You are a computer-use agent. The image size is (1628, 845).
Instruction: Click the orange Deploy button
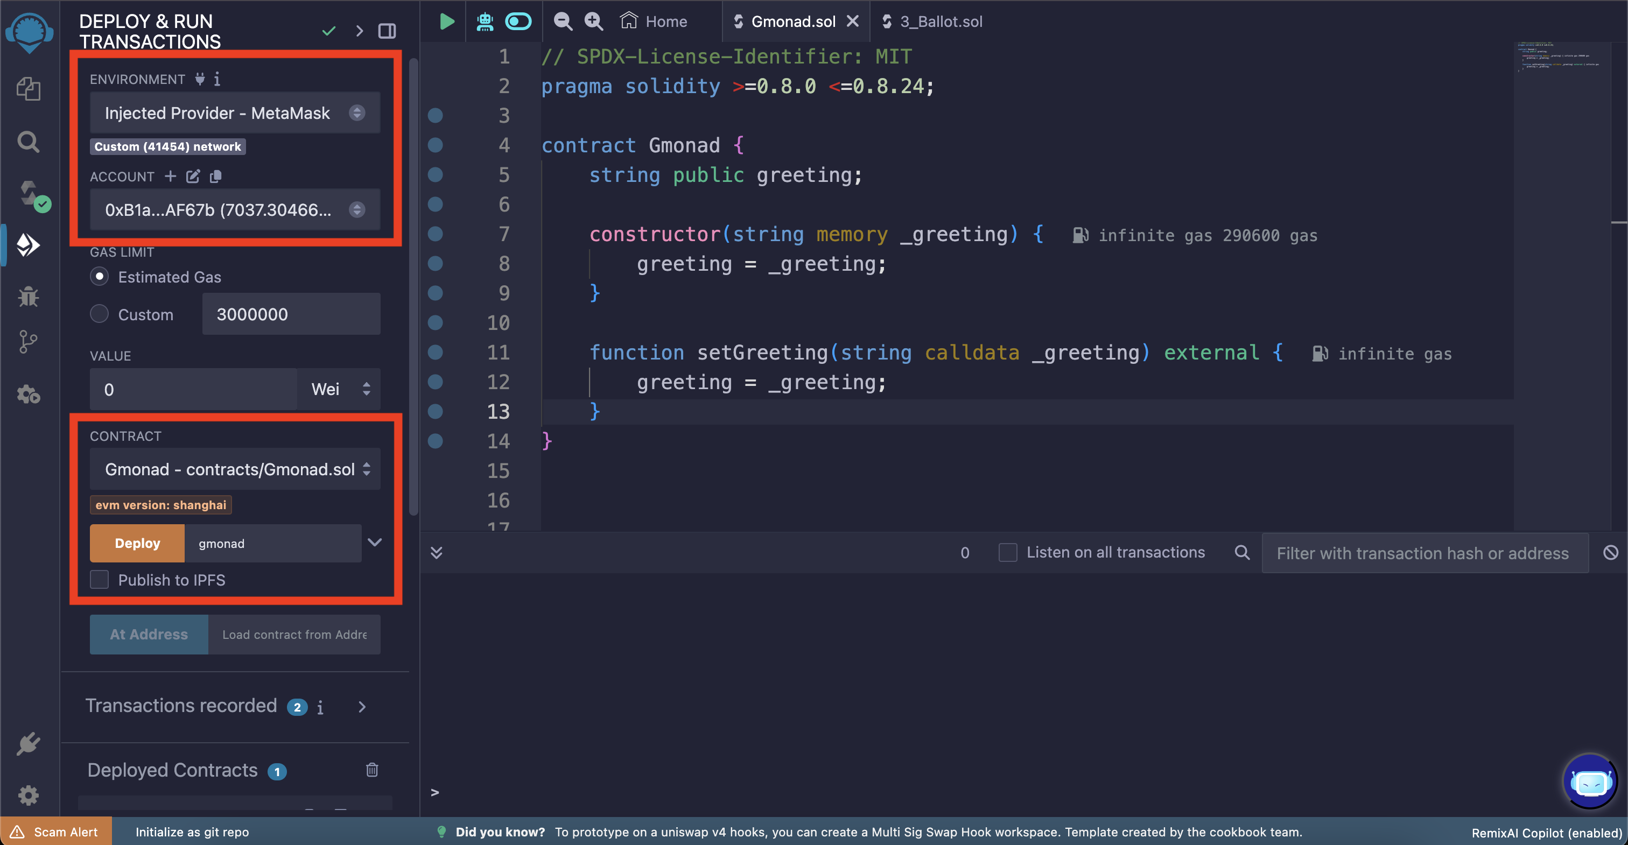point(137,543)
